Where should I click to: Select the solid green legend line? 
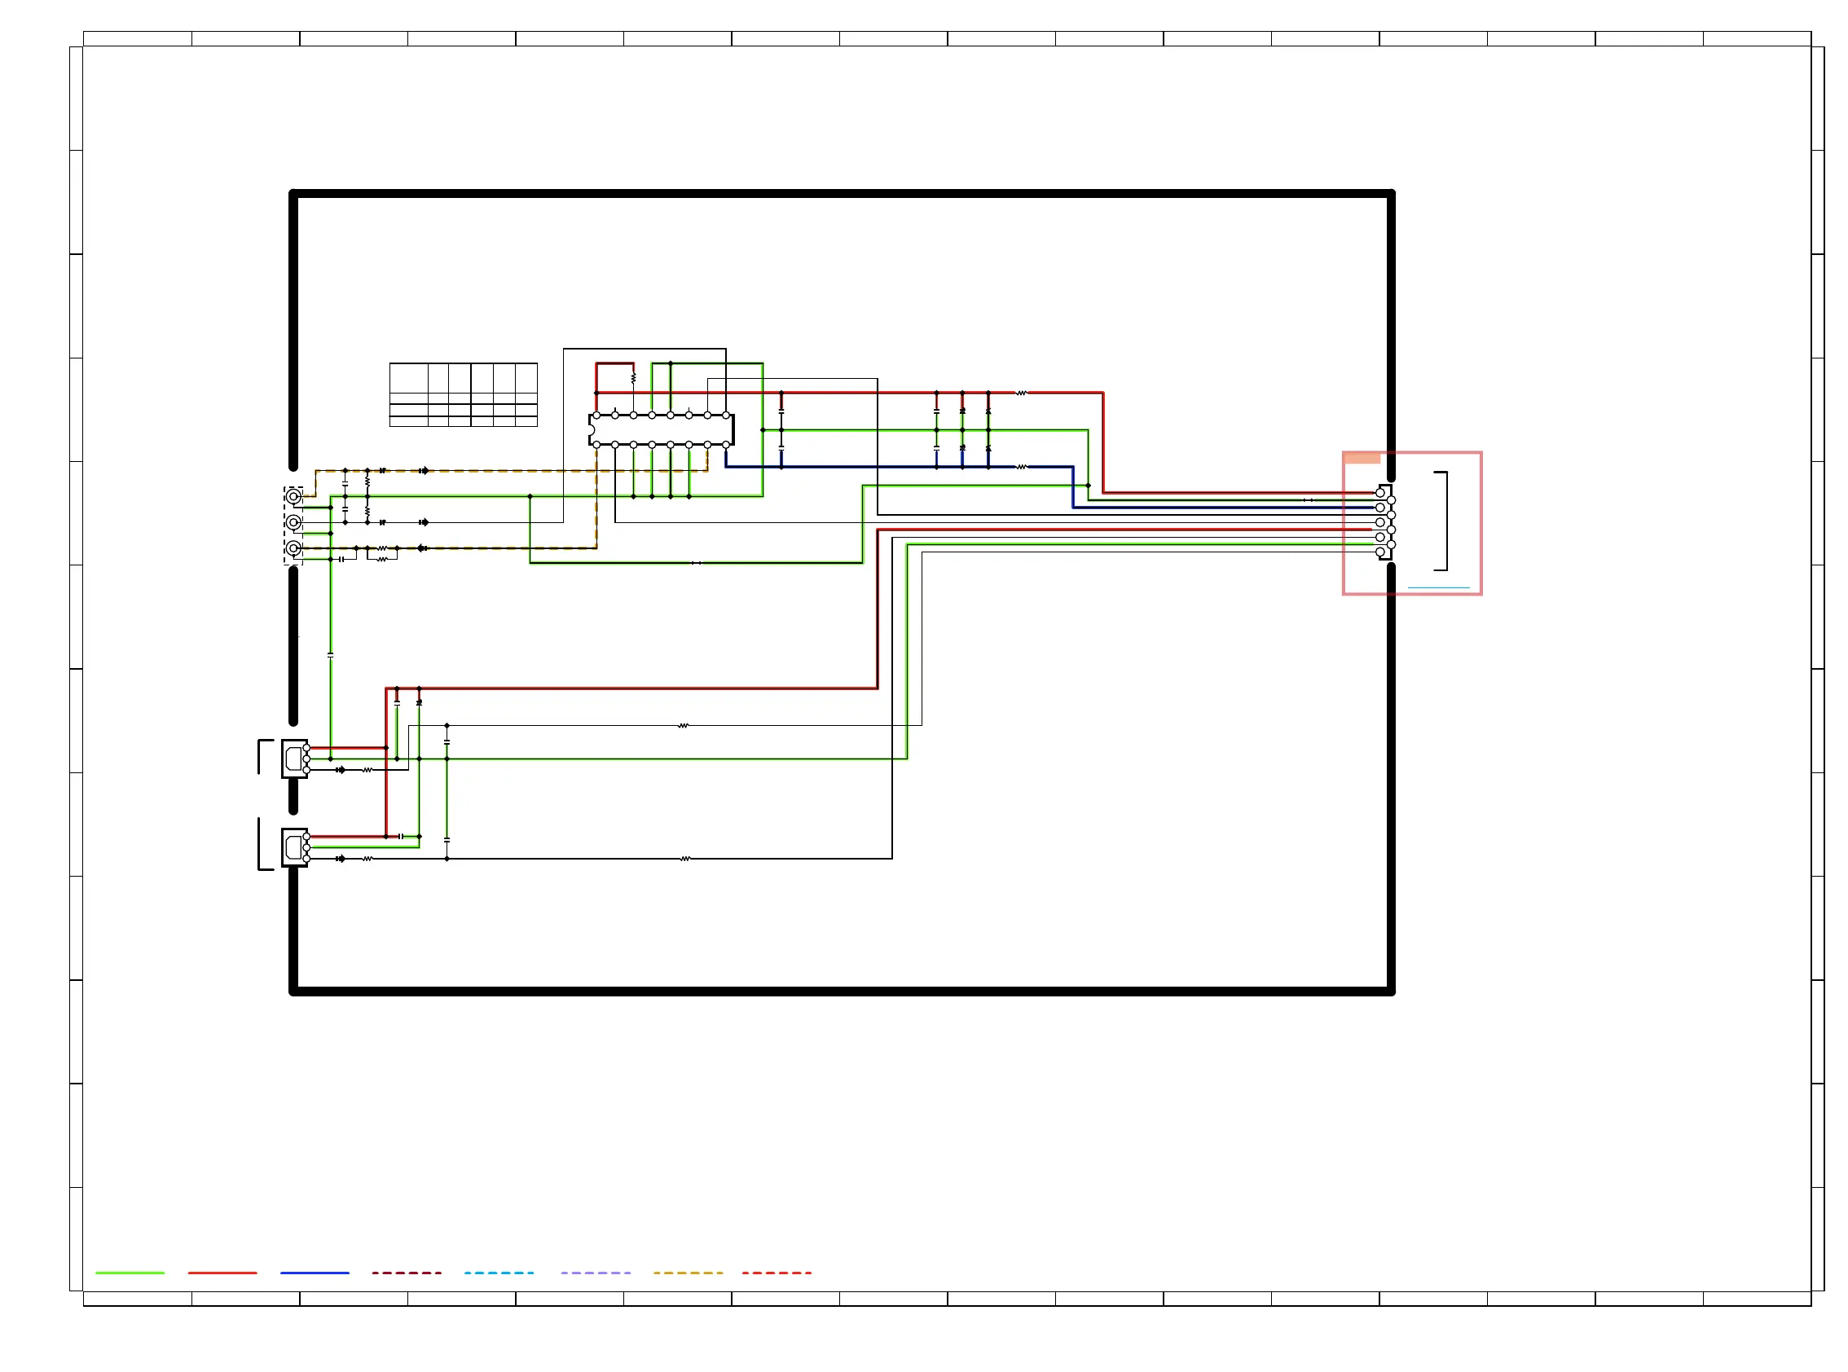tap(130, 1273)
